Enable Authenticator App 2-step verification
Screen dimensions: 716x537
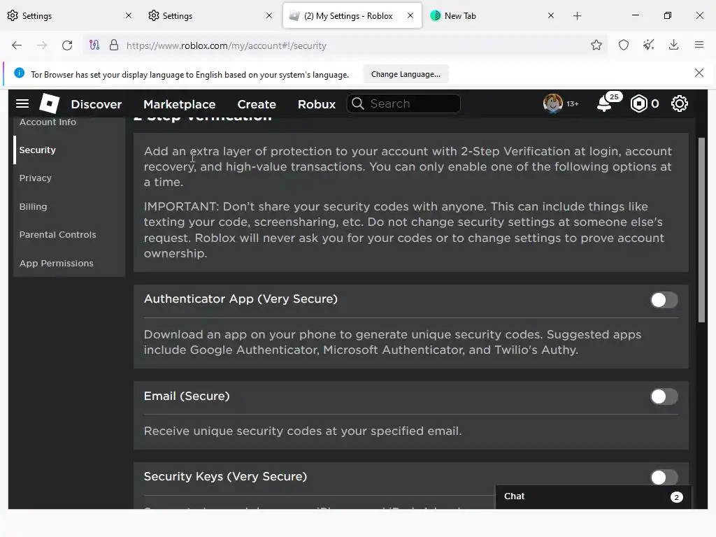(664, 300)
